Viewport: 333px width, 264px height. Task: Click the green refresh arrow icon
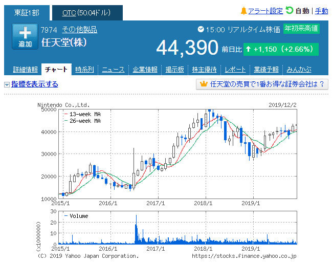[290, 11]
